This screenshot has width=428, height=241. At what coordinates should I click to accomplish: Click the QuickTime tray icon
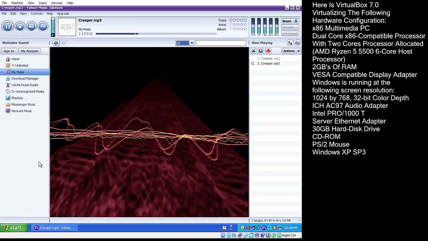(x=270, y=228)
